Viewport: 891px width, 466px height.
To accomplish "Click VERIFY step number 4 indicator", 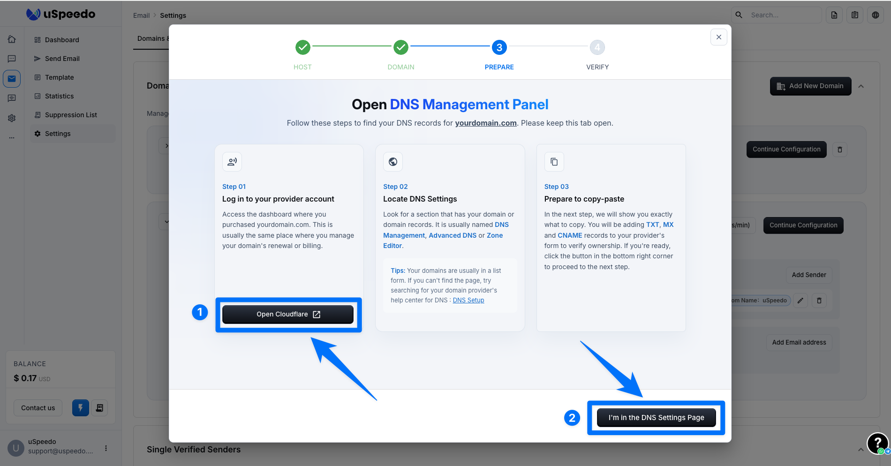I will pyautogui.click(x=597, y=47).
